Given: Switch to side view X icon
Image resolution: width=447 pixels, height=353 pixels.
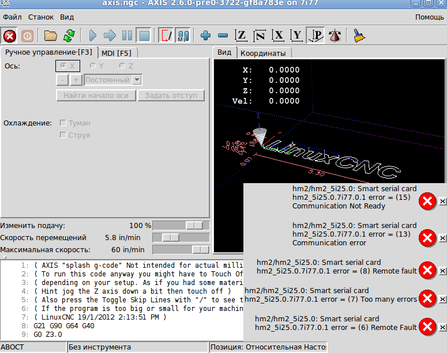Looking at the screenshot, I should click(278, 36).
